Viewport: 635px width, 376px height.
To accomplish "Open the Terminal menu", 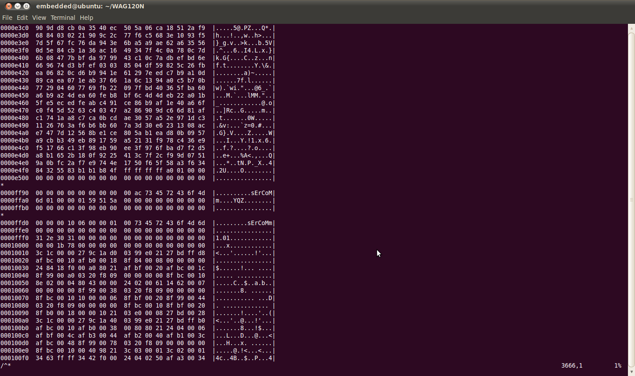I will tap(63, 18).
